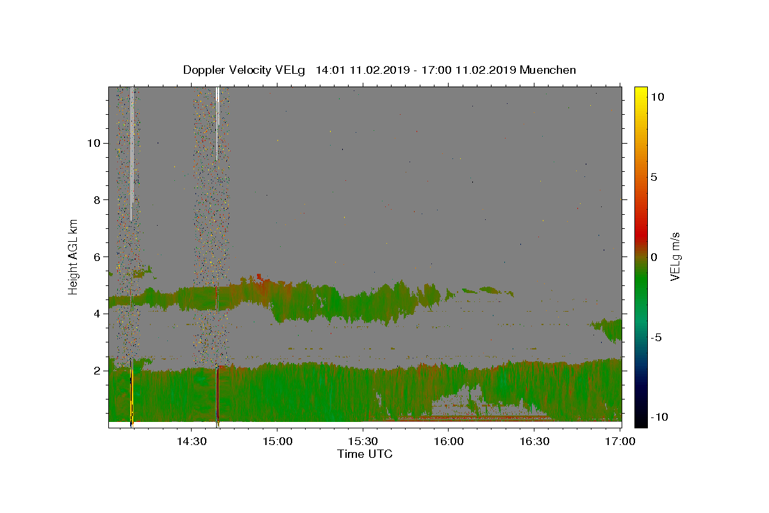Click the colorbar value 0 label

click(x=654, y=257)
